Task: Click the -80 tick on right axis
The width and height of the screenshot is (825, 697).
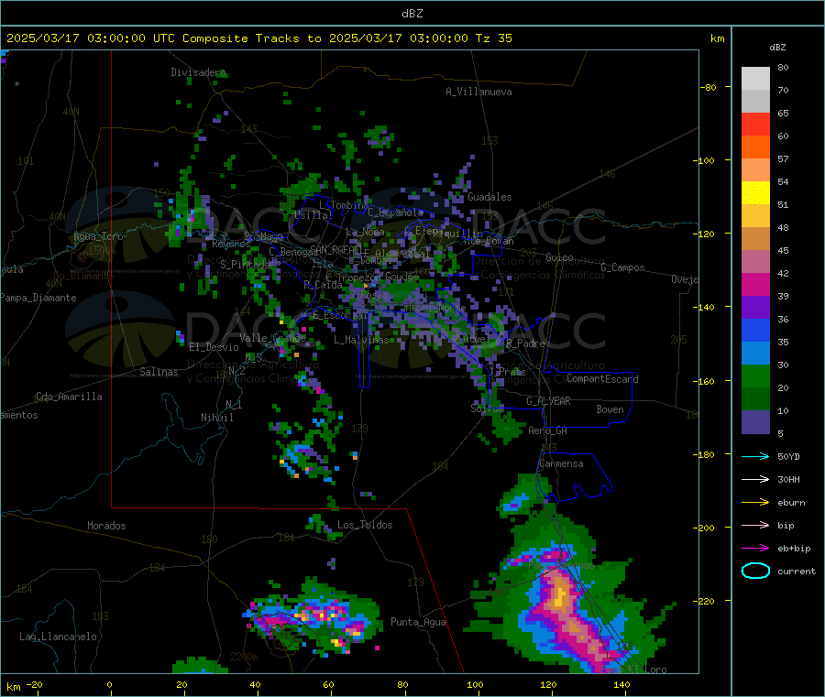Action: coord(708,87)
